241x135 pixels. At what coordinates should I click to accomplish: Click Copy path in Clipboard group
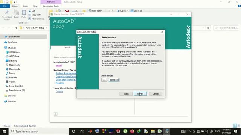point(35,15)
